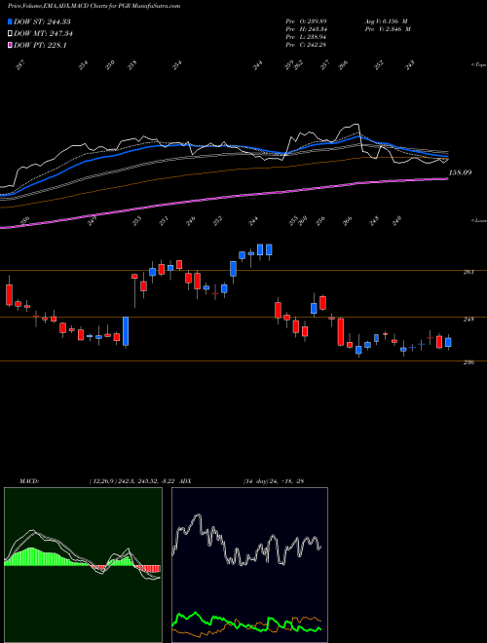Viewport: 487px width, 643px height.
Task: Click the 'Pre V: 2.846 M' volume value
Action: pos(388,29)
